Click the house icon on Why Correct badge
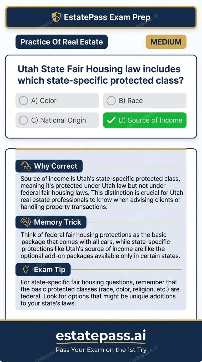Viewport: 202px width, 362px height. (x=25, y=166)
